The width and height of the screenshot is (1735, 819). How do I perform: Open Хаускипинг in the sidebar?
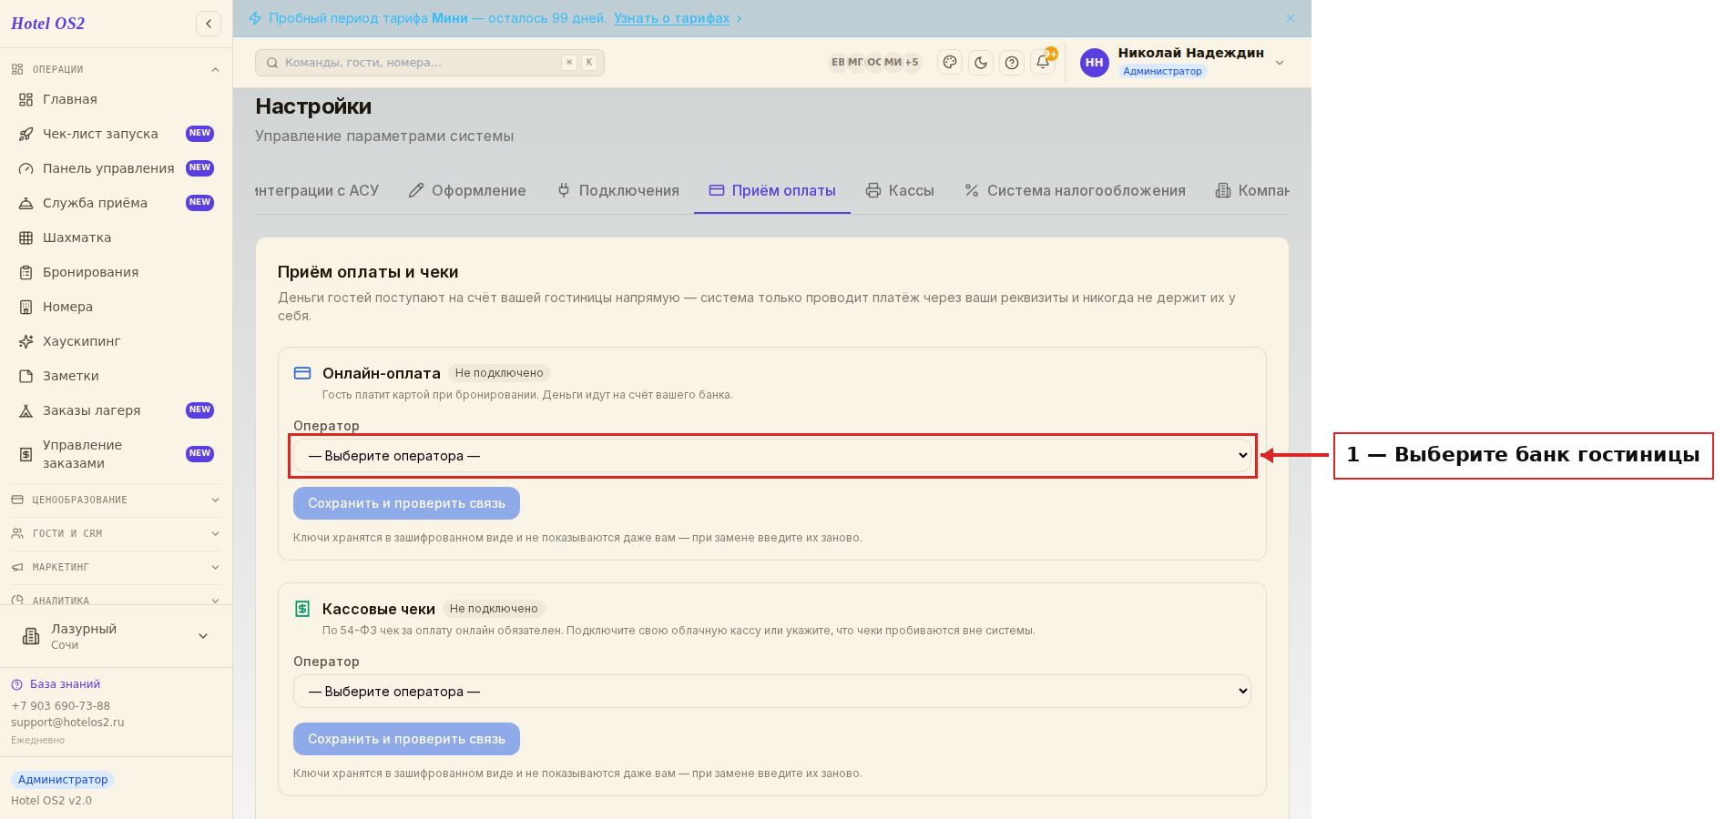point(117,341)
